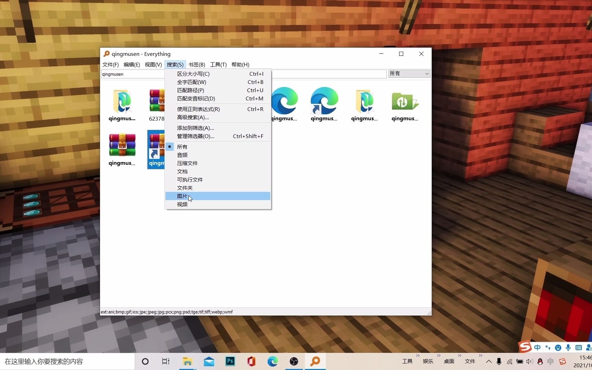Screen dimensions: 592x370
Task: Open the 所有 filter dropdown beside search box
Action: [x=409, y=74]
